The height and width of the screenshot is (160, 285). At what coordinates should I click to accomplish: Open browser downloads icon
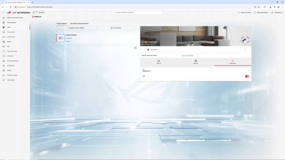[x=270, y=7]
